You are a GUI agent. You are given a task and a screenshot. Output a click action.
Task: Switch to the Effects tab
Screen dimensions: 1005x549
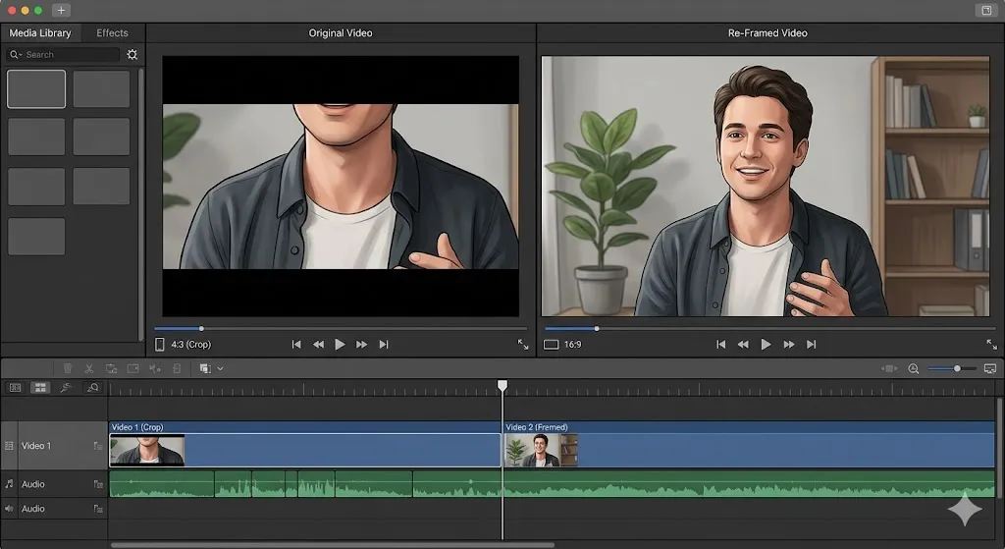(112, 32)
